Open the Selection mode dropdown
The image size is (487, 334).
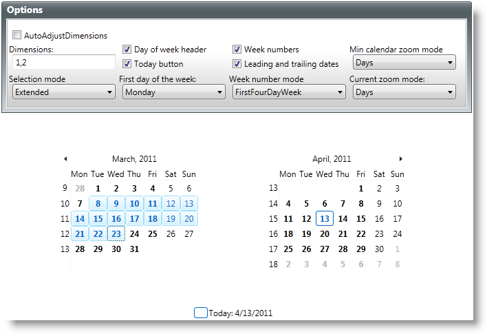(64, 92)
